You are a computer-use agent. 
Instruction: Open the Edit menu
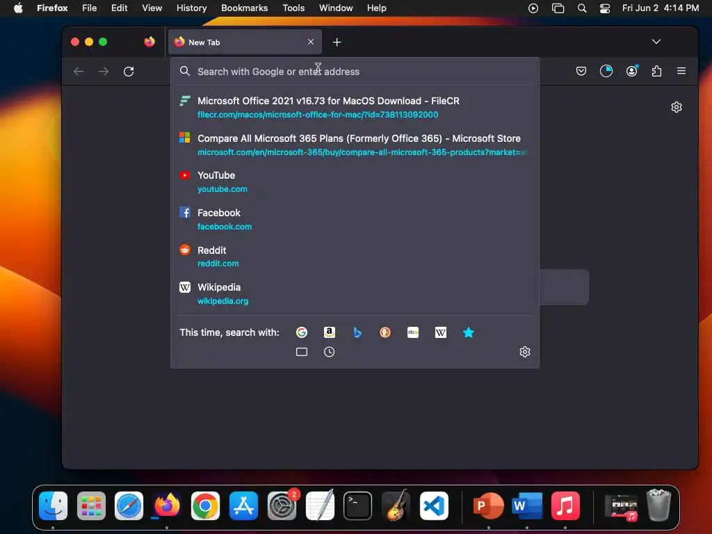click(120, 8)
